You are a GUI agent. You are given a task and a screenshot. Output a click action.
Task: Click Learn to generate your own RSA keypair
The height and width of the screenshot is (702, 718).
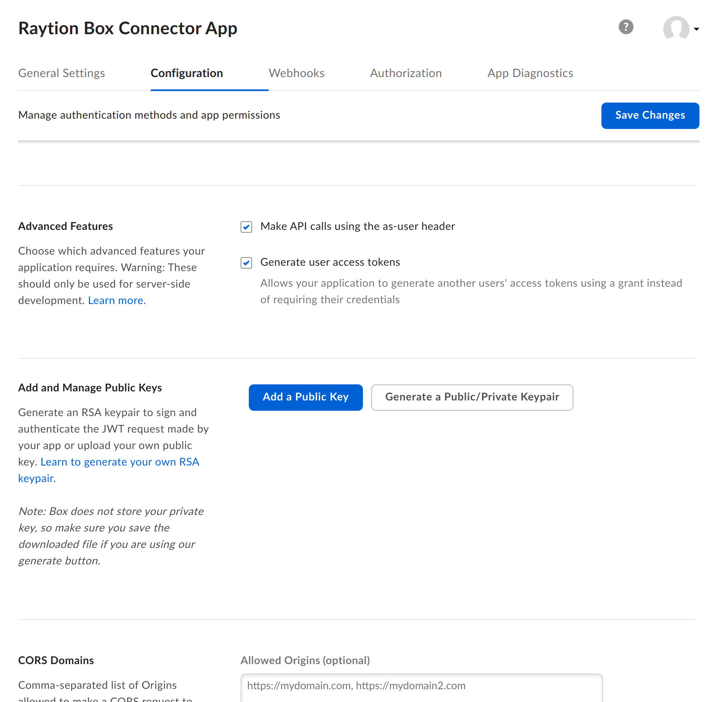(x=119, y=462)
